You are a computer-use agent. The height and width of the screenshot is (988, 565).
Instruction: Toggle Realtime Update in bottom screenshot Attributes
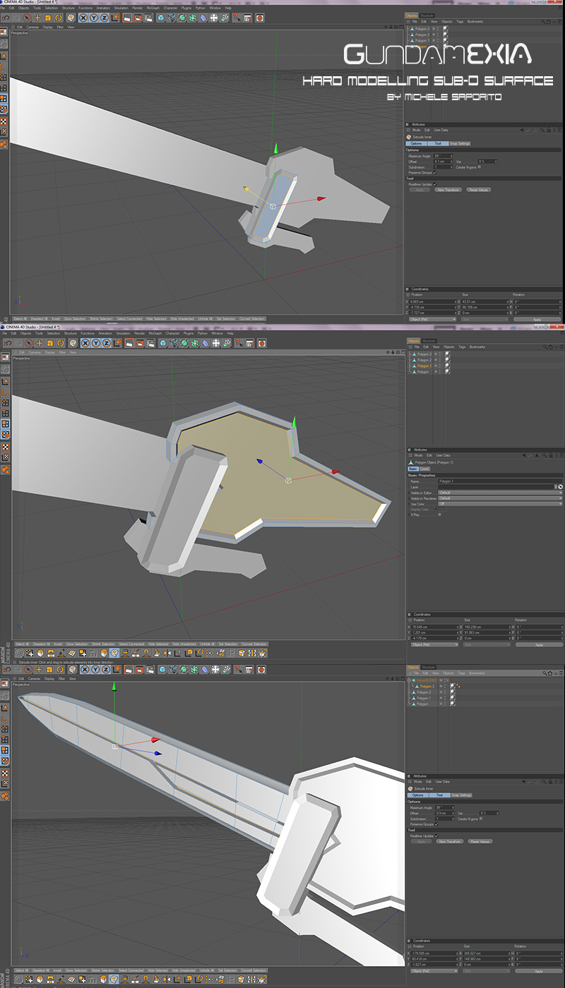pyautogui.click(x=436, y=836)
